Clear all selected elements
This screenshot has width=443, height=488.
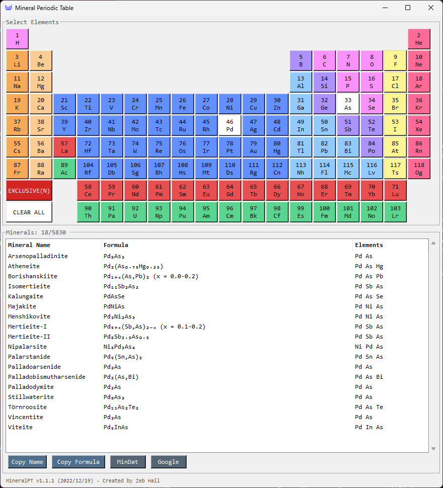click(29, 212)
